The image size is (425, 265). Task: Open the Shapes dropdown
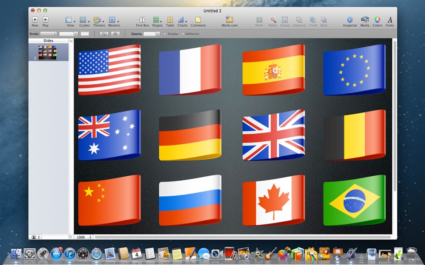click(157, 21)
